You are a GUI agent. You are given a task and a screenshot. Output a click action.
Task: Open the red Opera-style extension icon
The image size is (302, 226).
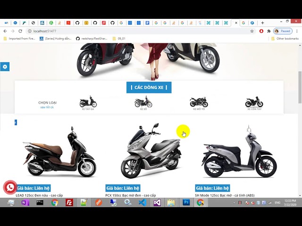[x=261, y=31]
